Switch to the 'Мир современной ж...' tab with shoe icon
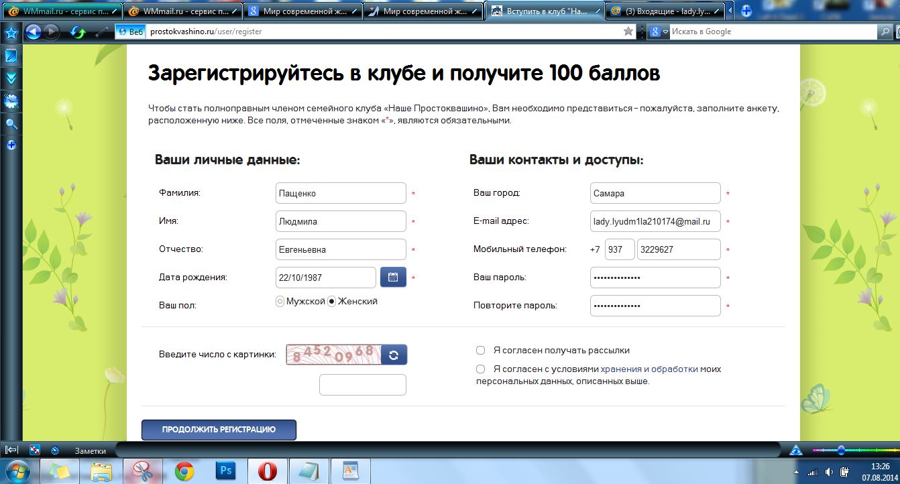 point(423,11)
